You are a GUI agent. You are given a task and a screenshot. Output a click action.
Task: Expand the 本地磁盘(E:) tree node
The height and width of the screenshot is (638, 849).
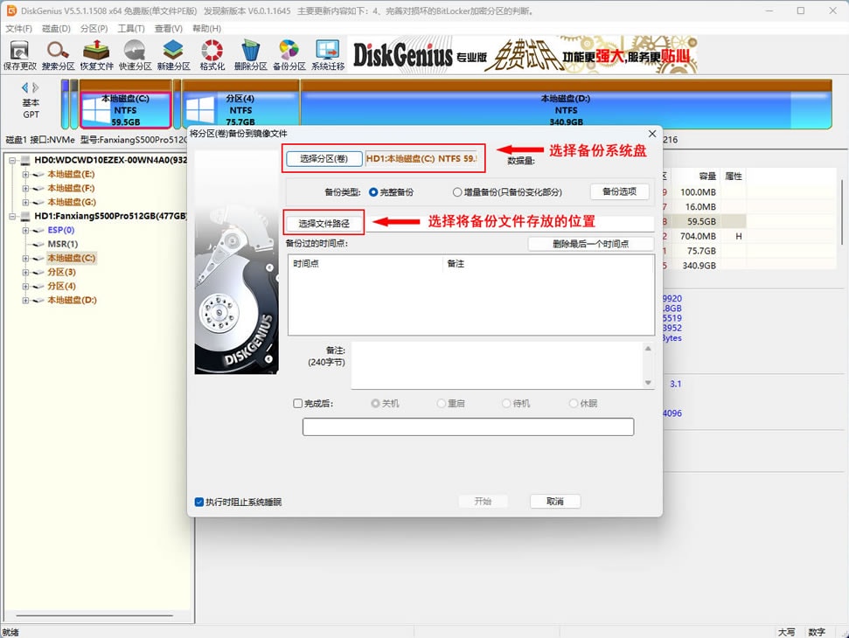pos(25,174)
